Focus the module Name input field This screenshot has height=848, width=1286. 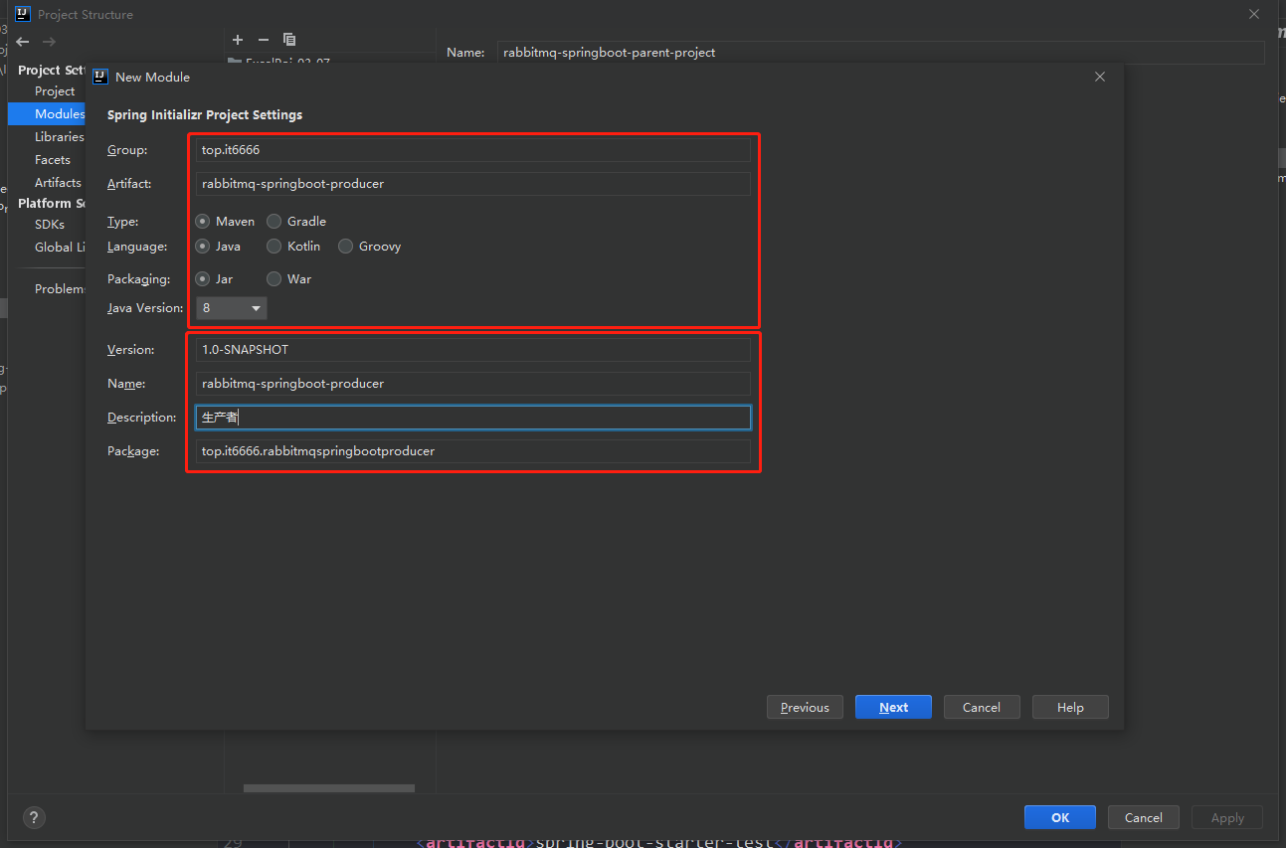coord(473,384)
